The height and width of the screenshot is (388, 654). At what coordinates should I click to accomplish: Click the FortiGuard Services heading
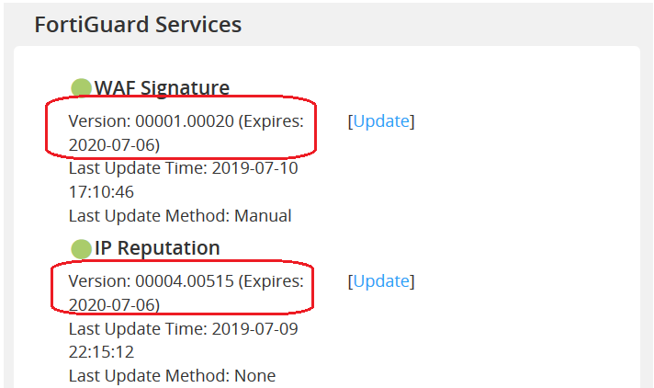[x=138, y=25]
